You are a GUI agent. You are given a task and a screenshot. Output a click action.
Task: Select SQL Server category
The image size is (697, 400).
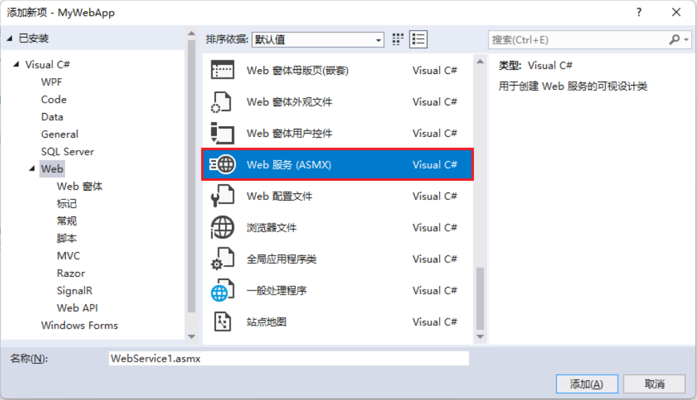(x=67, y=151)
